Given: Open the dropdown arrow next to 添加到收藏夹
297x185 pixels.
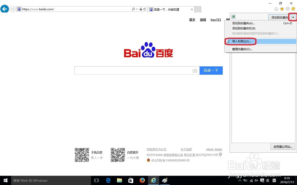Looking at the screenshot, I should click(293, 17).
